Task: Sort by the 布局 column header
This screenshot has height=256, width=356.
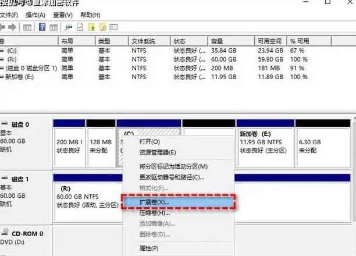Action: [x=77, y=41]
